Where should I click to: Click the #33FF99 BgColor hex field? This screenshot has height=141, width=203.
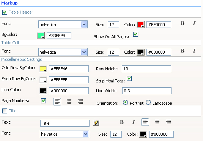point(59,36)
